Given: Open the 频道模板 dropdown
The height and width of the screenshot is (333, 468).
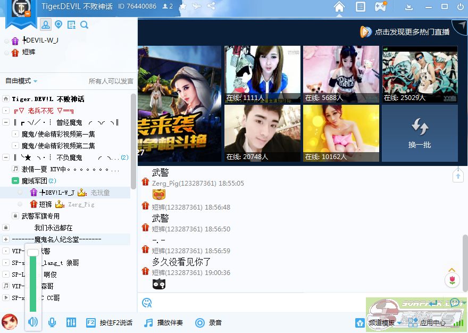Looking at the screenshot, I should [385, 322].
